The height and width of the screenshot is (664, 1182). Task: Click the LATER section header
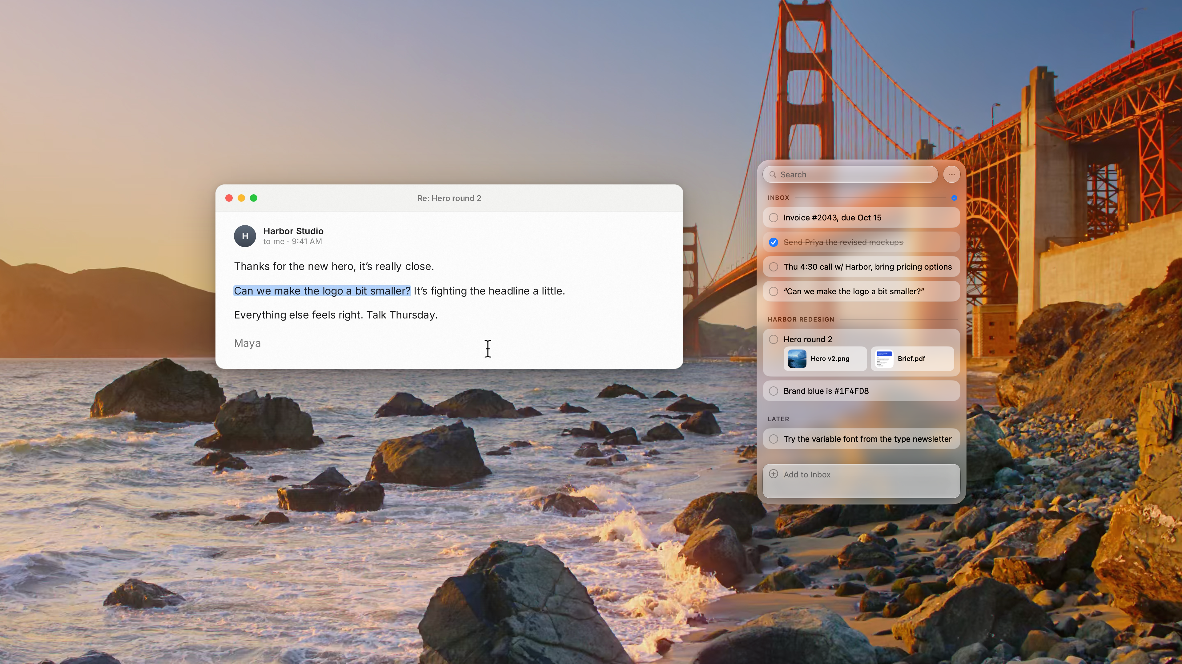pyautogui.click(x=778, y=419)
